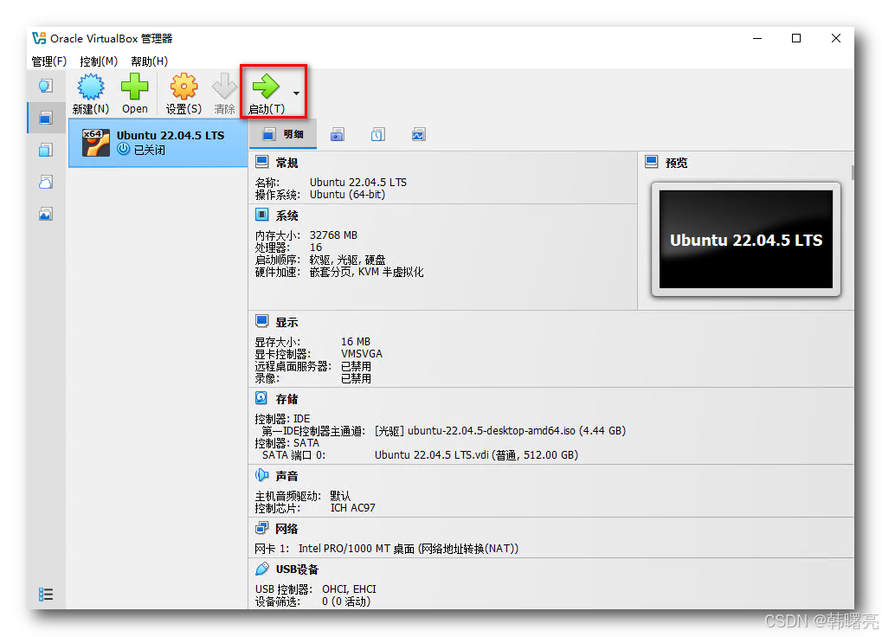This screenshot has height=637, width=882.
Task: Open the Cloud icon in the left sidebar
Action: (x=46, y=182)
